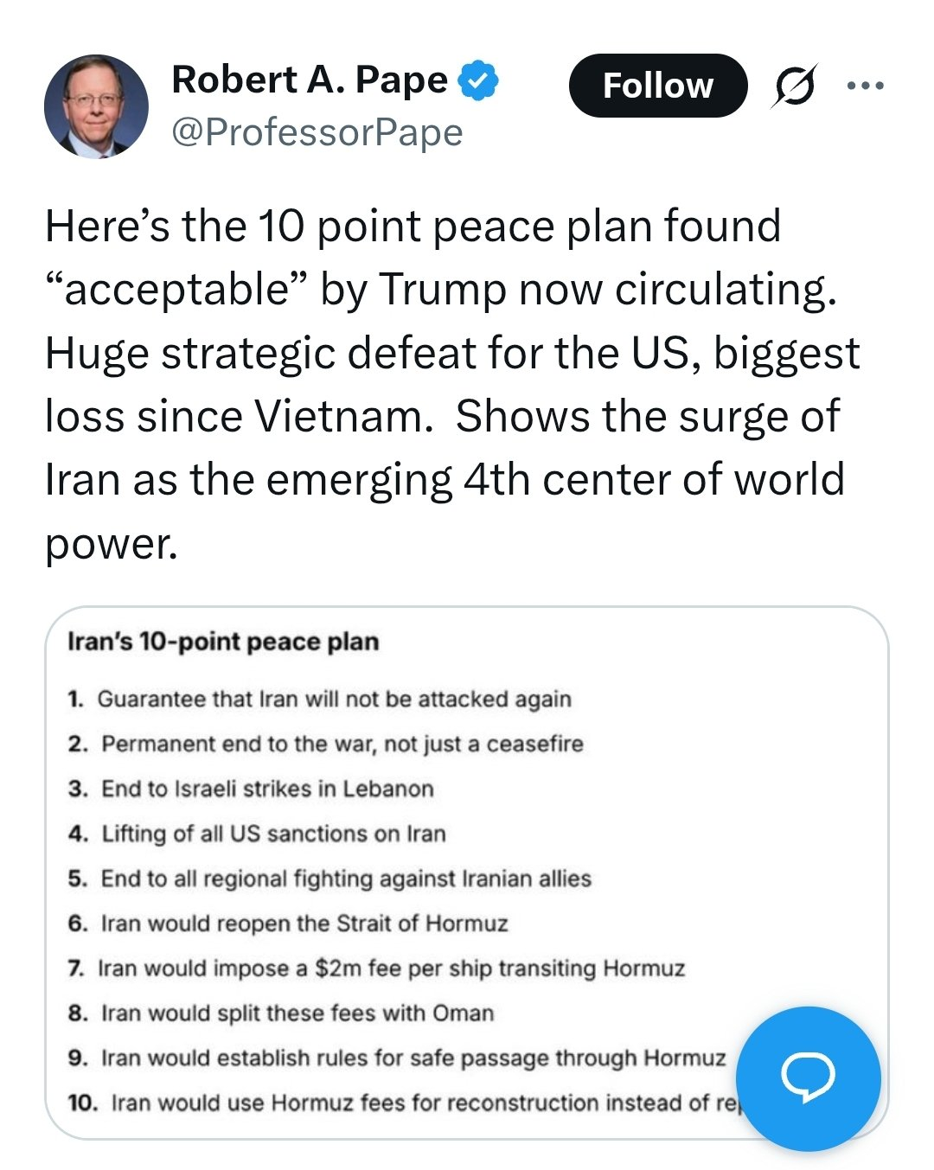Click point 6 on reopening Strait of Hormuz
The image size is (934, 1170).
click(304, 924)
